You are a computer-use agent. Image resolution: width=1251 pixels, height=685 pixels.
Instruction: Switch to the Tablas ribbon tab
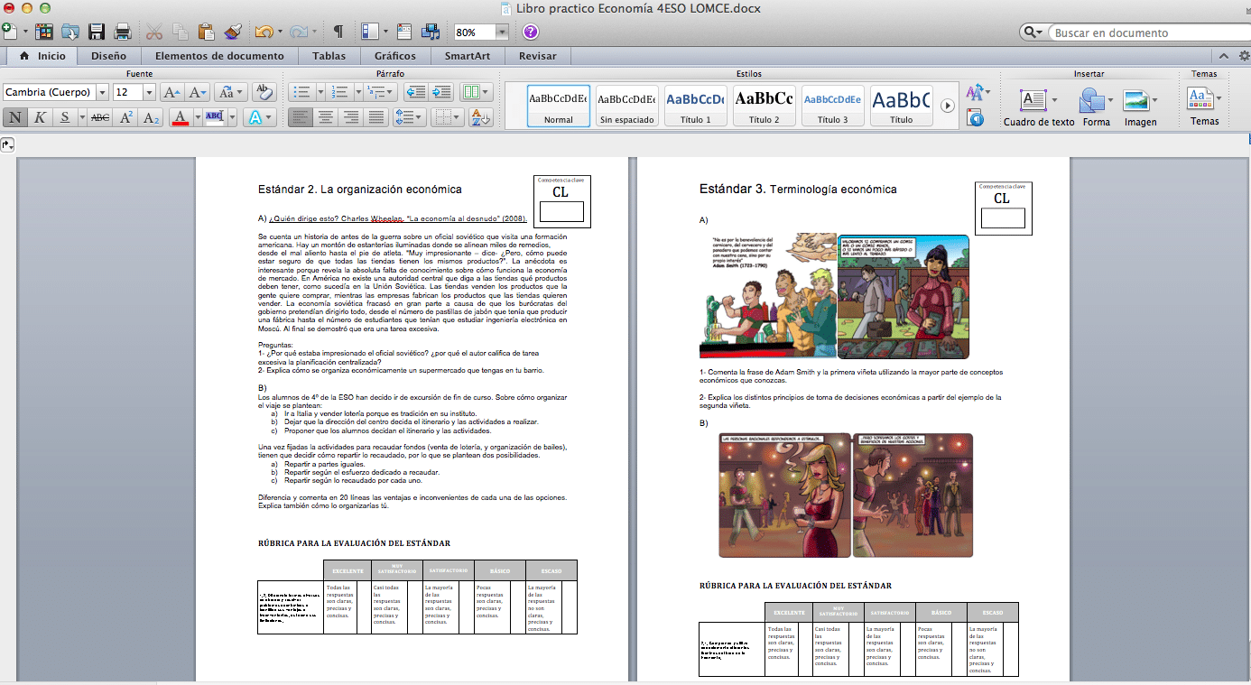click(x=329, y=56)
